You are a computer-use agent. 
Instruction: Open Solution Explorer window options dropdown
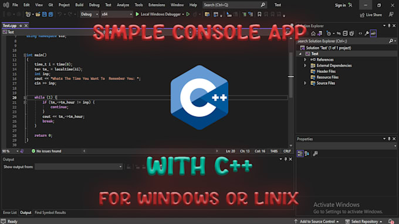[384, 26]
